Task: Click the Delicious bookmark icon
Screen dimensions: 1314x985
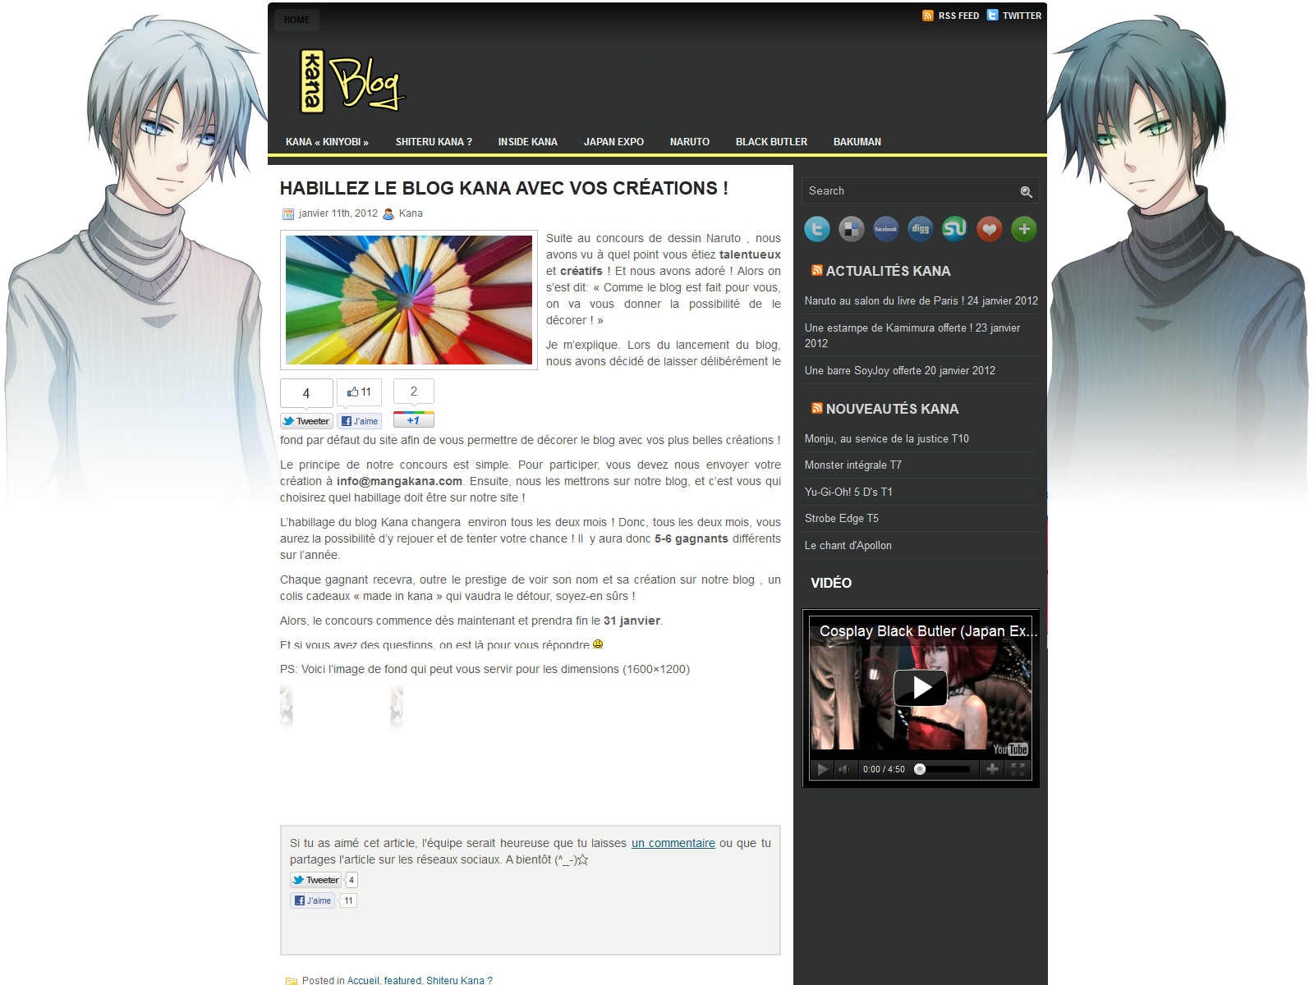Action: [851, 229]
